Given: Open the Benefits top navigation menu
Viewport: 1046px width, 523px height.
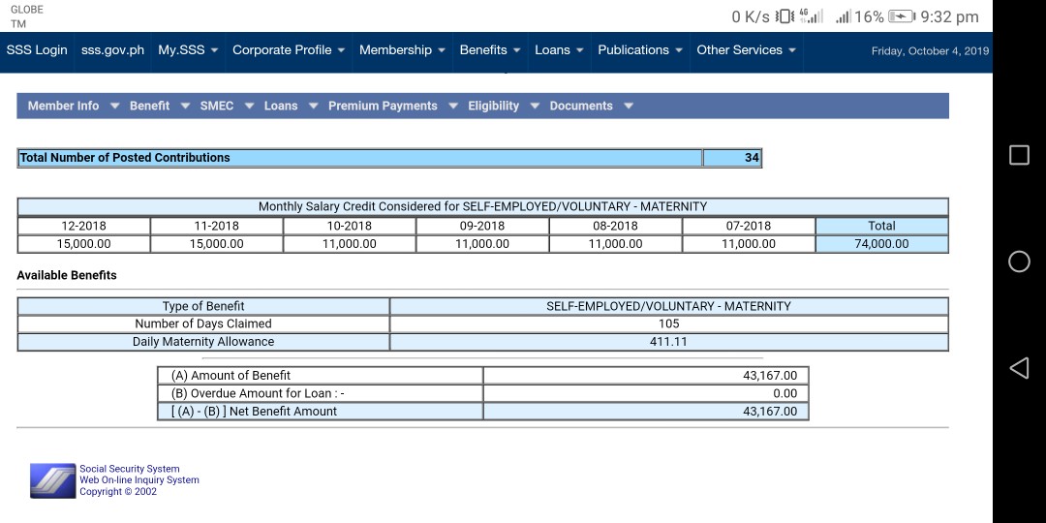Looking at the screenshot, I should click(x=490, y=50).
